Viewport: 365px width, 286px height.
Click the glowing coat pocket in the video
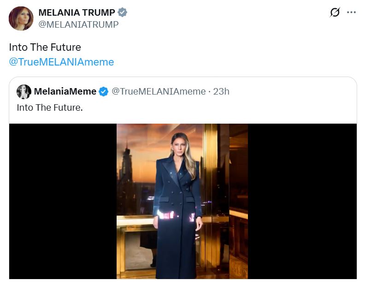pyautogui.click(x=166, y=214)
